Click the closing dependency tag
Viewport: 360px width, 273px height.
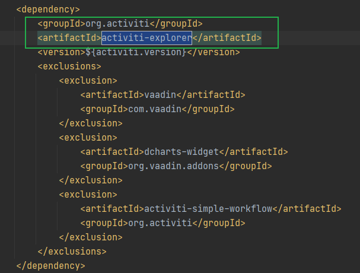tap(51, 266)
